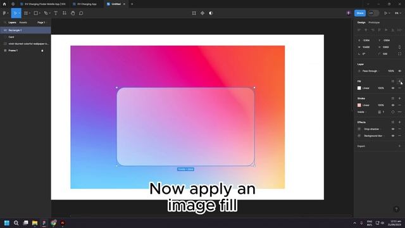The height and width of the screenshot is (228, 405).
Task: Open Drop shadow effect settings
Action: pyautogui.click(x=359, y=129)
